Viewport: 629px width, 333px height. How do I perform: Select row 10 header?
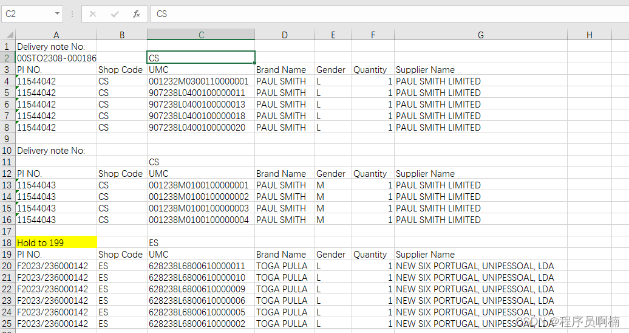(x=8, y=151)
